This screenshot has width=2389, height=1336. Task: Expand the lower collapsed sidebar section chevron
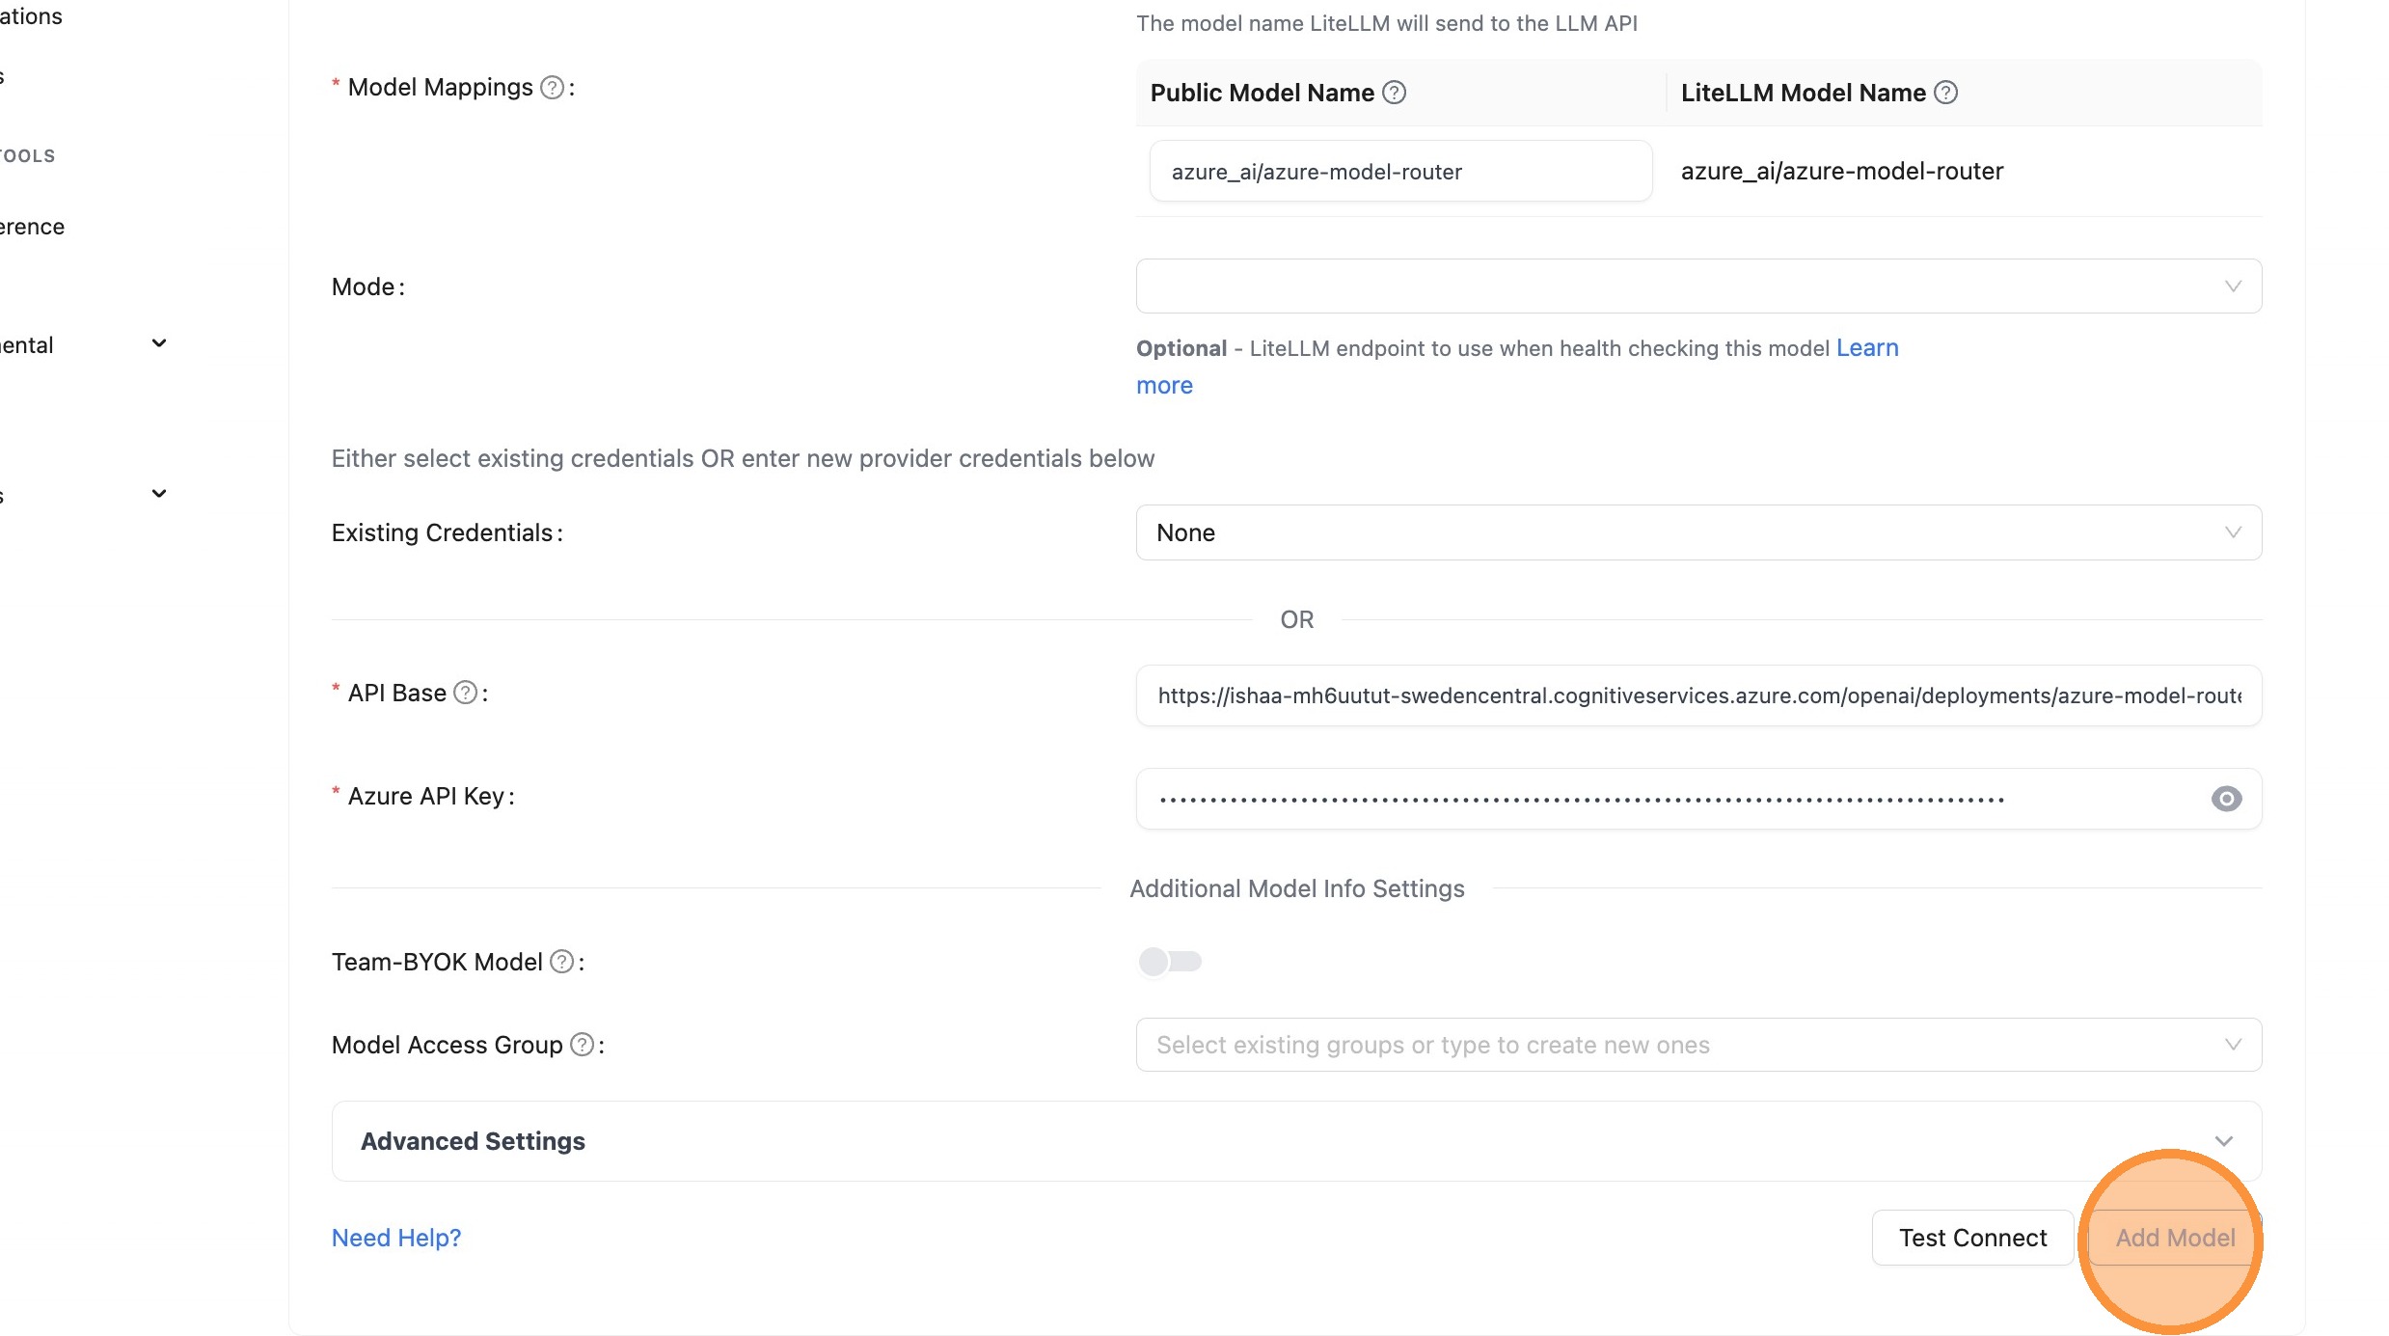159,494
